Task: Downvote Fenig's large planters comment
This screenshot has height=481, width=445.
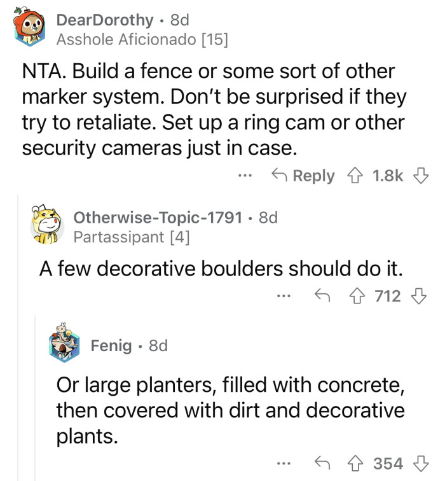Action: pos(418,462)
